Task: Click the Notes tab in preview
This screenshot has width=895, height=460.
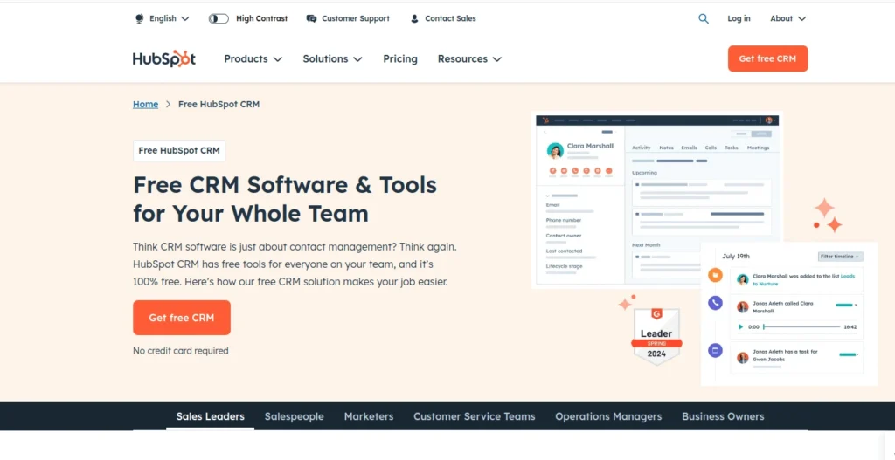Action: point(666,148)
